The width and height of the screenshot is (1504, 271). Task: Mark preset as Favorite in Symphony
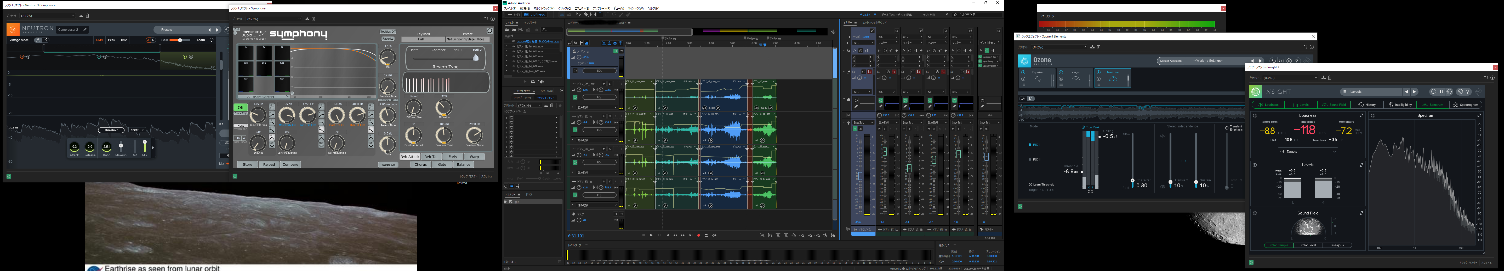coord(388,38)
